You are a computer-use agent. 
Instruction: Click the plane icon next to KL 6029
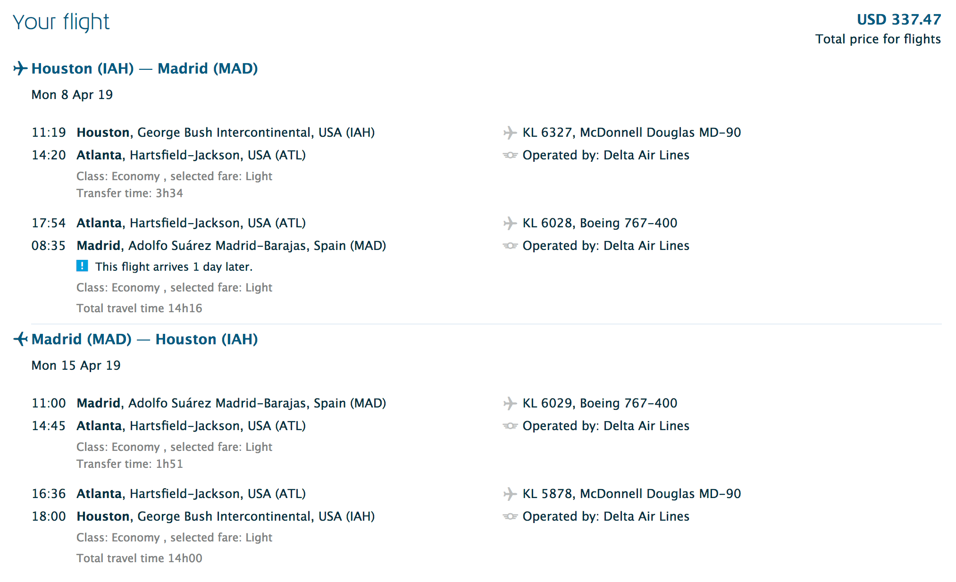tap(510, 403)
